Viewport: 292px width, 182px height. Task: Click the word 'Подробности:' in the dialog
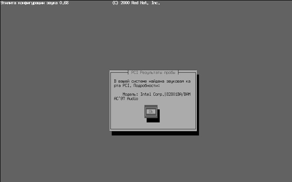coord(147,85)
